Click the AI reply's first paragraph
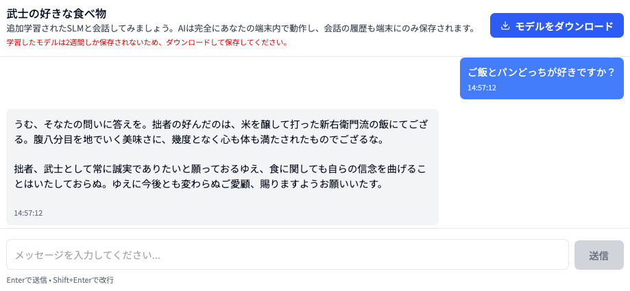 coord(221,131)
